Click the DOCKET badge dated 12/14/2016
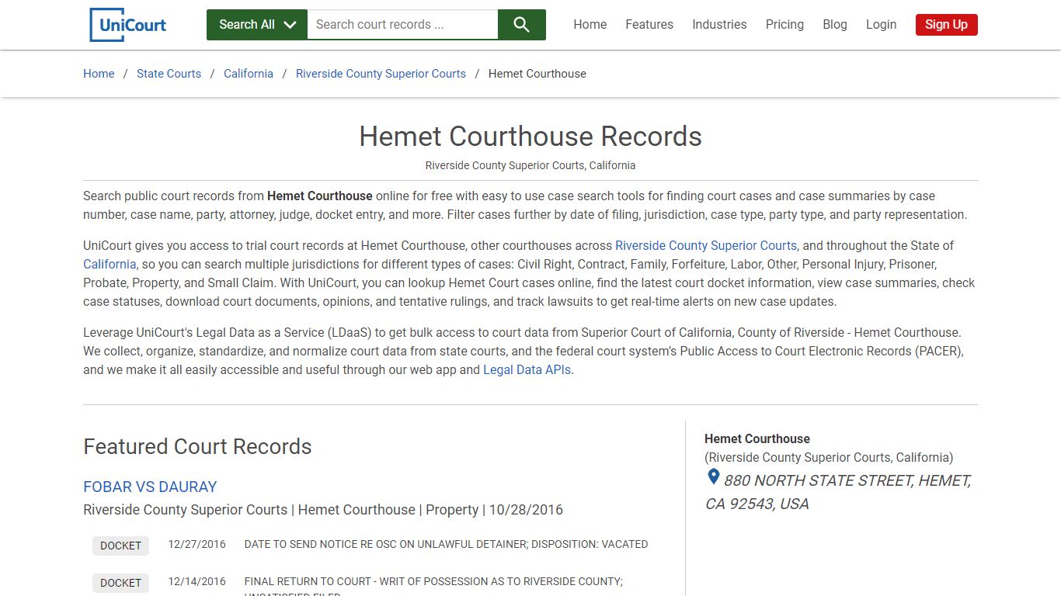1061x596 pixels. pyautogui.click(x=120, y=583)
